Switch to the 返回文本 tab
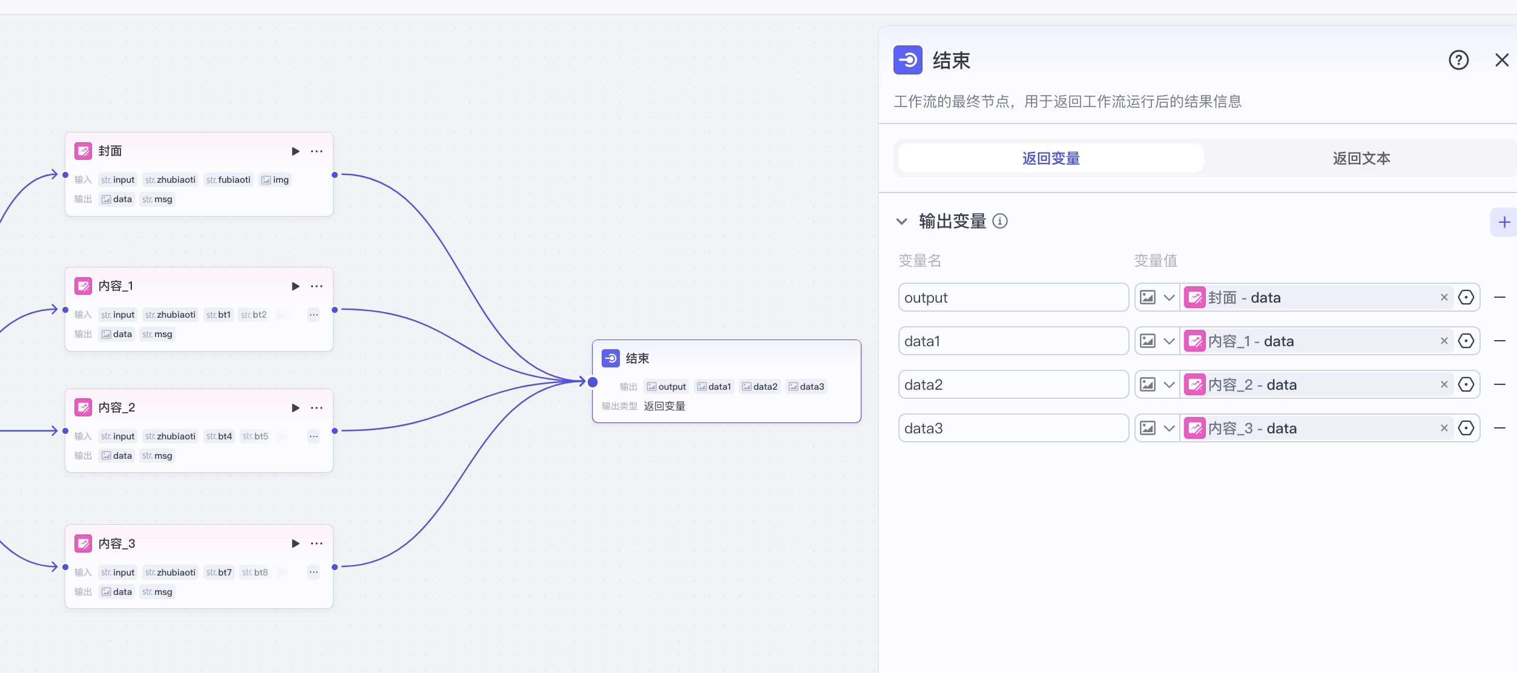This screenshot has width=1517, height=673. click(1361, 159)
